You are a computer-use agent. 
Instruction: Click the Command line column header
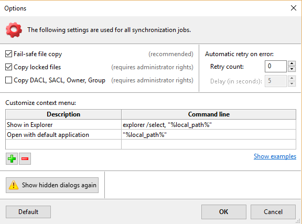click(x=209, y=114)
